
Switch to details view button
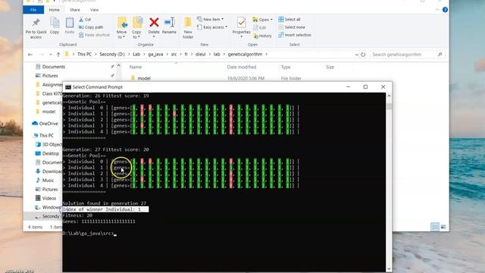(435, 227)
